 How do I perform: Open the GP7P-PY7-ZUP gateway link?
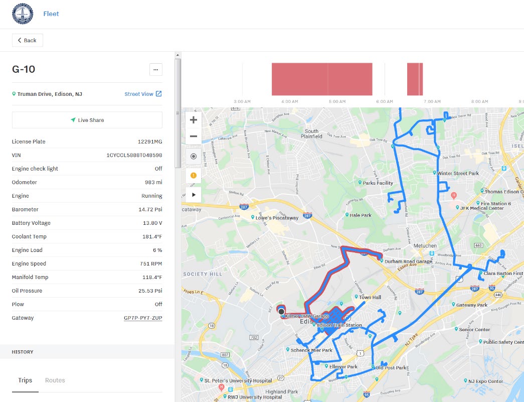tap(143, 318)
